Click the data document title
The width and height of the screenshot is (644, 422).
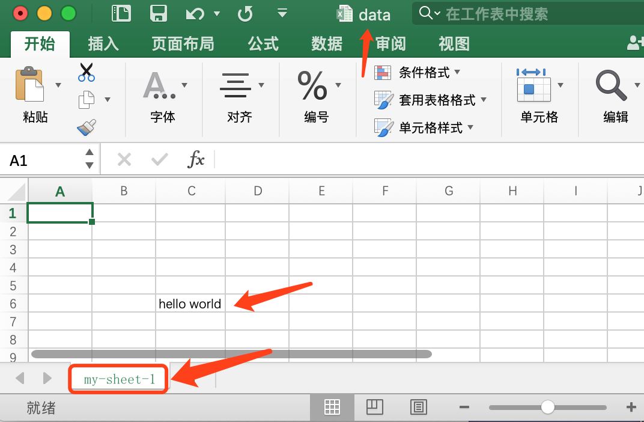click(x=374, y=15)
